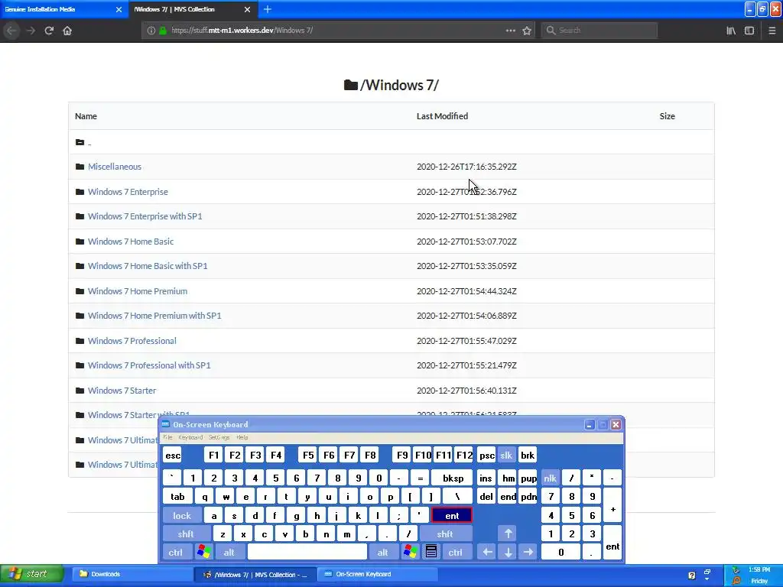The height and width of the screenshot is (587, 783).
Task: Reload the page with the refresh icon
Action: click(x=49, y=31)
